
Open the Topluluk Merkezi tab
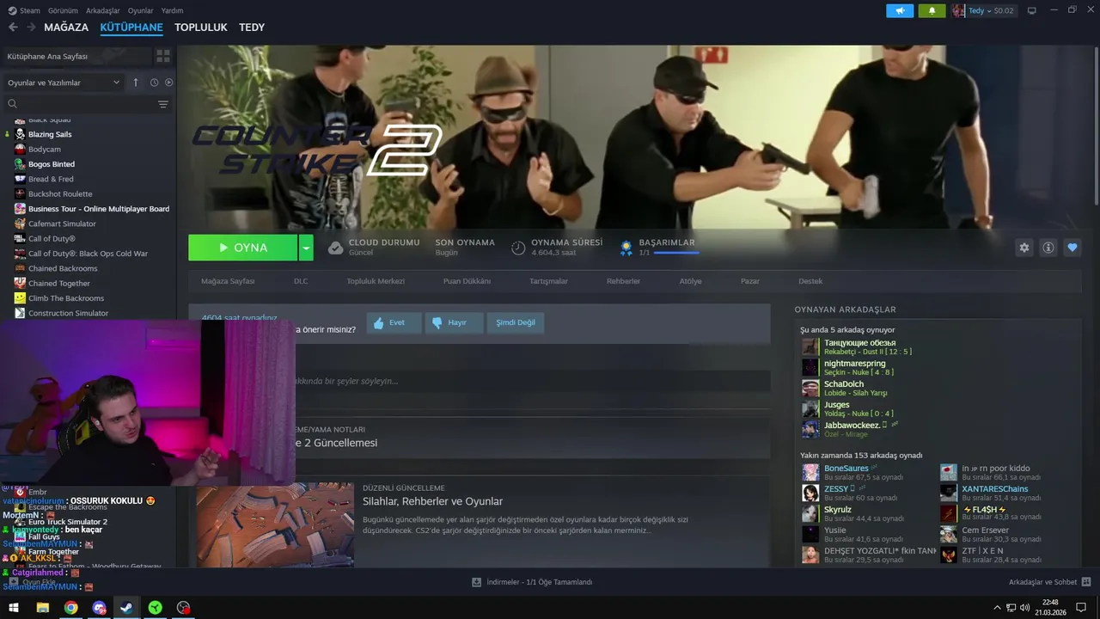[376, 281]
